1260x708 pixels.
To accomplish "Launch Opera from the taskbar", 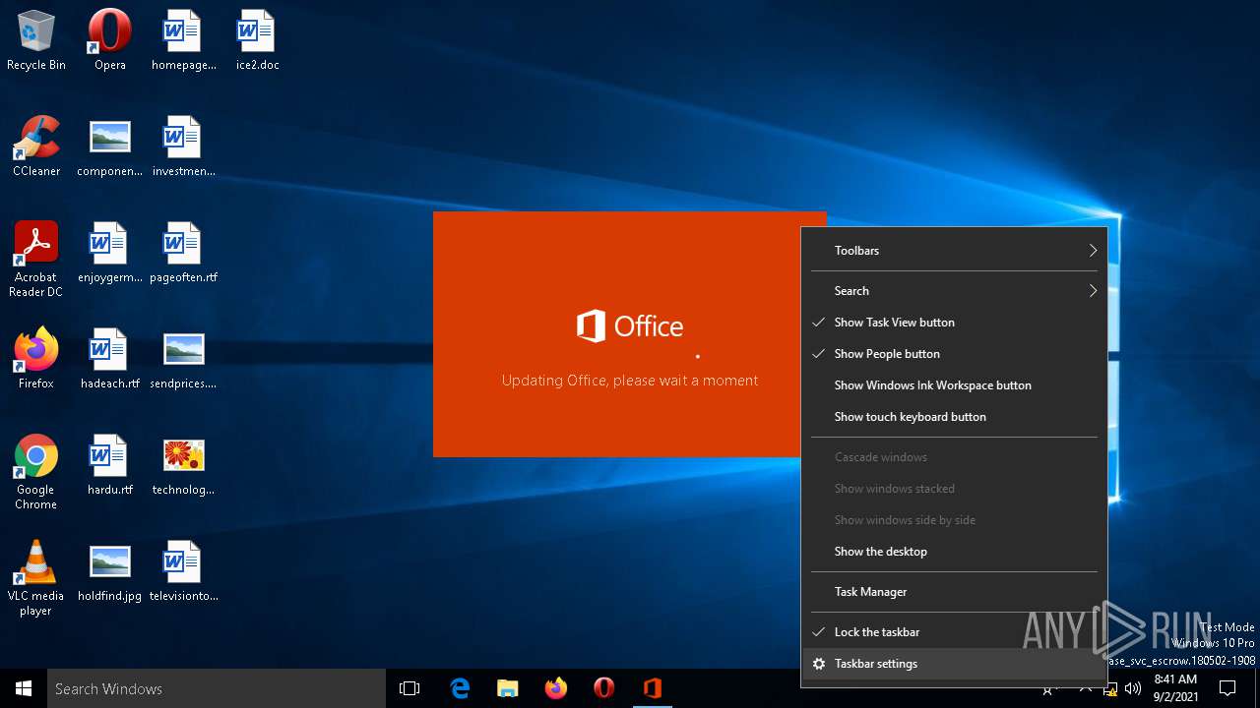I will 603,688.
